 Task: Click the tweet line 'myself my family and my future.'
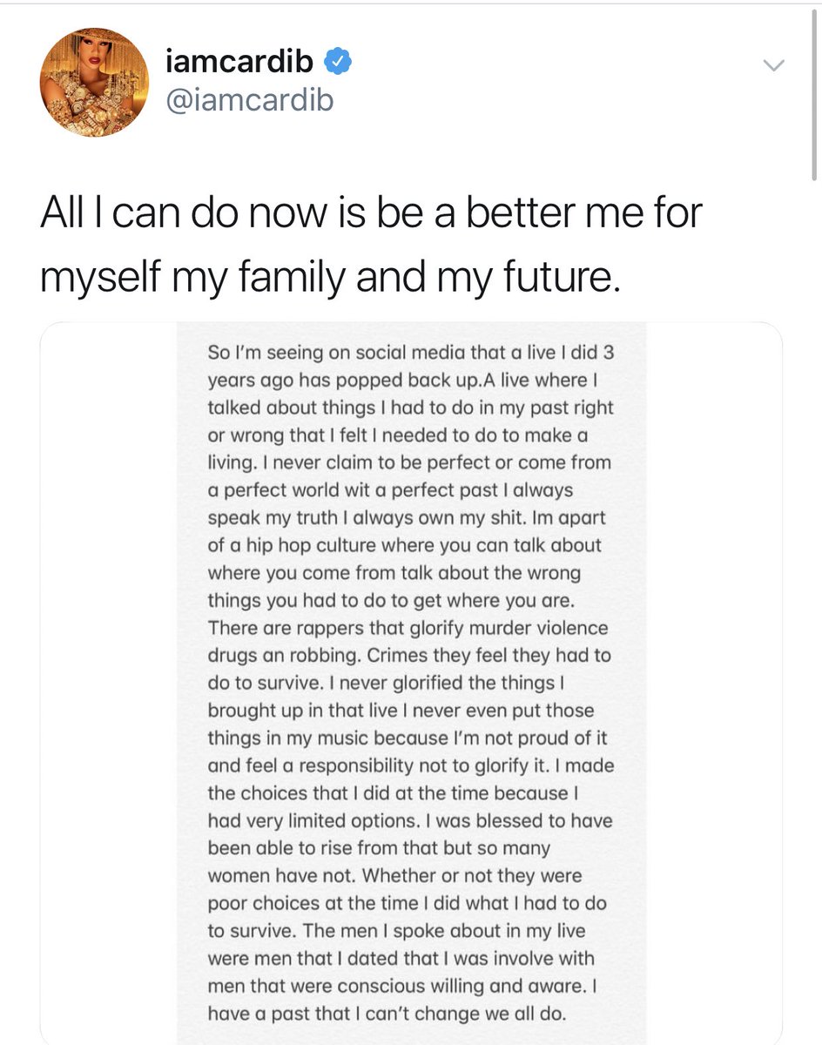[x=330, y=279]
